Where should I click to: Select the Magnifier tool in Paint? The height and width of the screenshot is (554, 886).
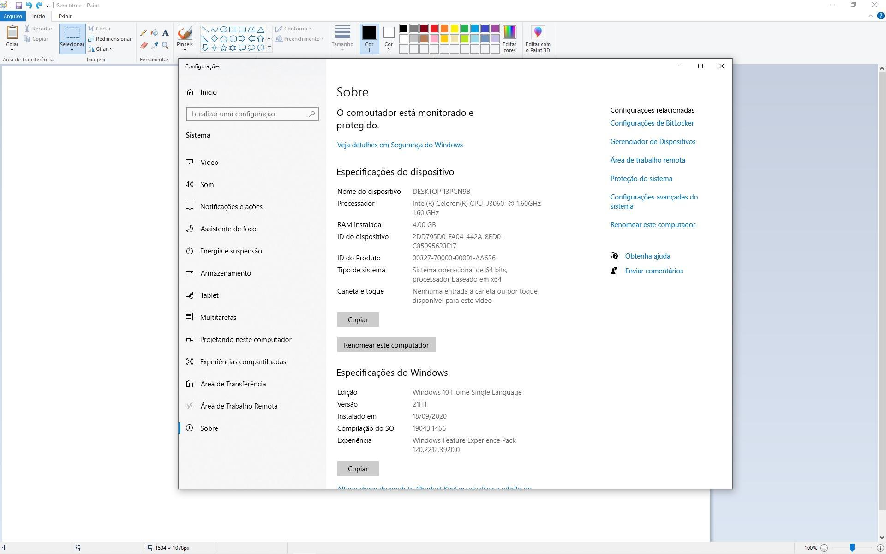click(165, 46)
